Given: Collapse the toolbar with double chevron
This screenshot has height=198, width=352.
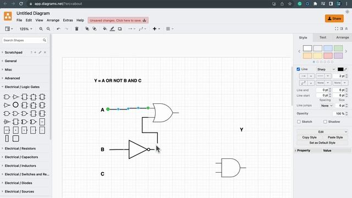Looking at the screenshot, I should coord(346,29).
